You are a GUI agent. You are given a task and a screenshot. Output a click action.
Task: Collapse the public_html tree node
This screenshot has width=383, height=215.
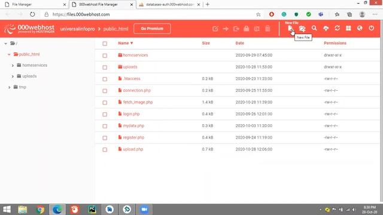click(9, 54)
